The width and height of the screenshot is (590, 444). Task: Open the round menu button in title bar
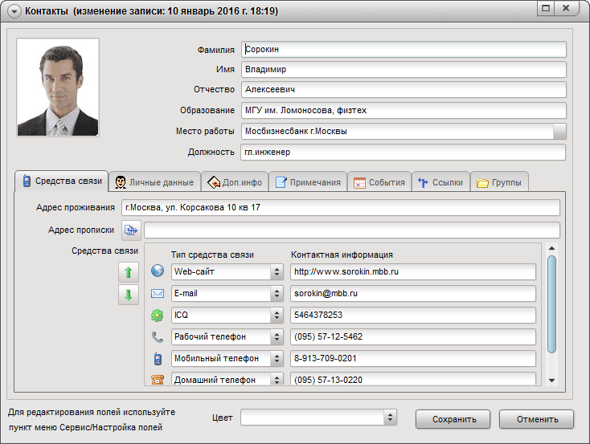click(x=13, y=11)
